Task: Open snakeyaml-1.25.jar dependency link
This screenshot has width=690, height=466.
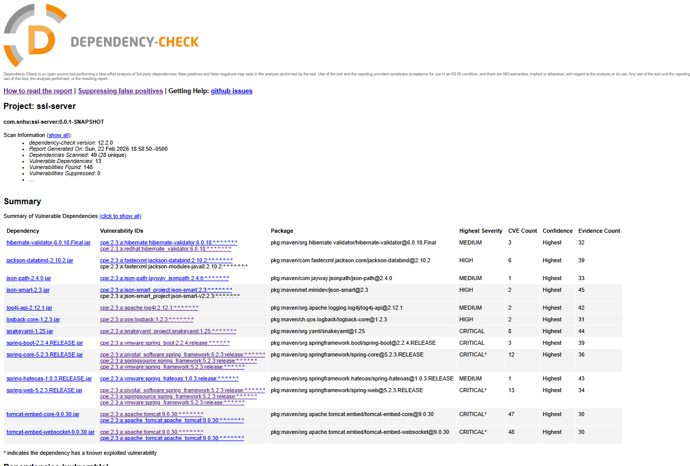Action: coord(30,332)
